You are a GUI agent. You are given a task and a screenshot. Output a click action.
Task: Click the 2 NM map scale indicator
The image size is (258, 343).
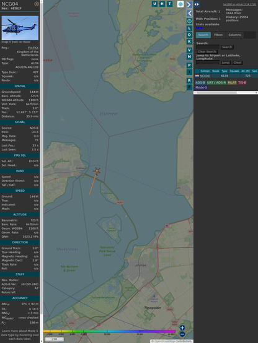(54, 339)
